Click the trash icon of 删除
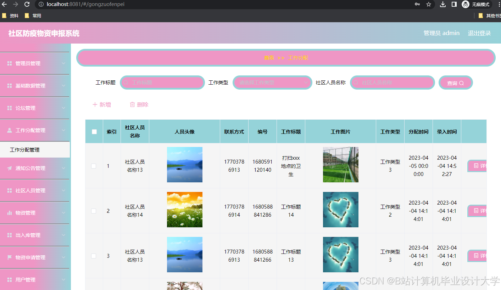 [x=132, y=104]
